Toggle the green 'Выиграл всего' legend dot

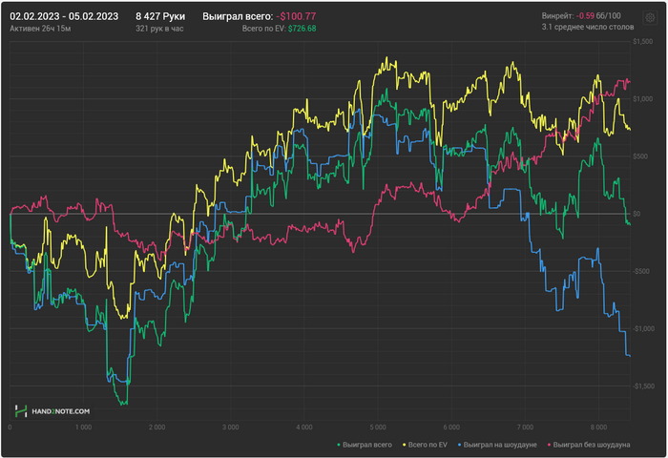click(x=339, y=445)
